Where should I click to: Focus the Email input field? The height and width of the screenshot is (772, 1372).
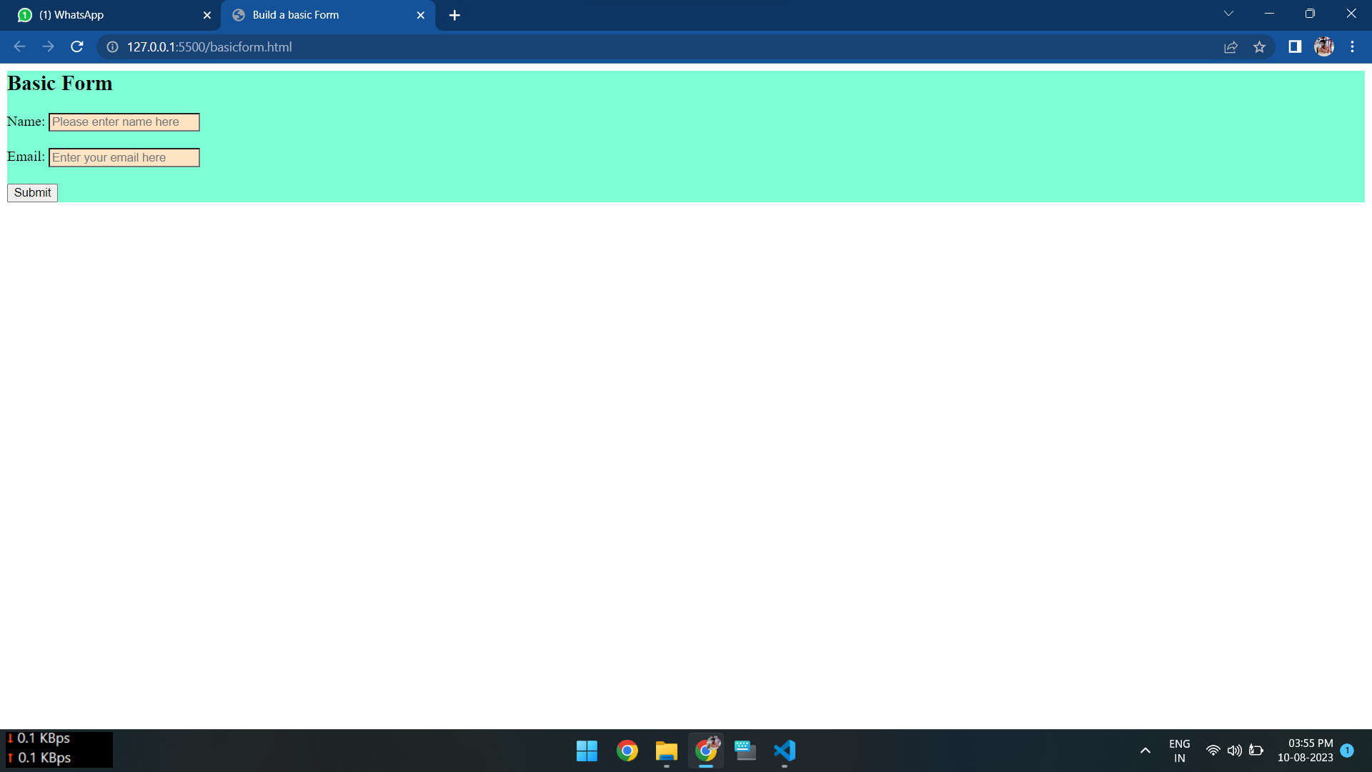pyautogui.click(x=124, y=157)
